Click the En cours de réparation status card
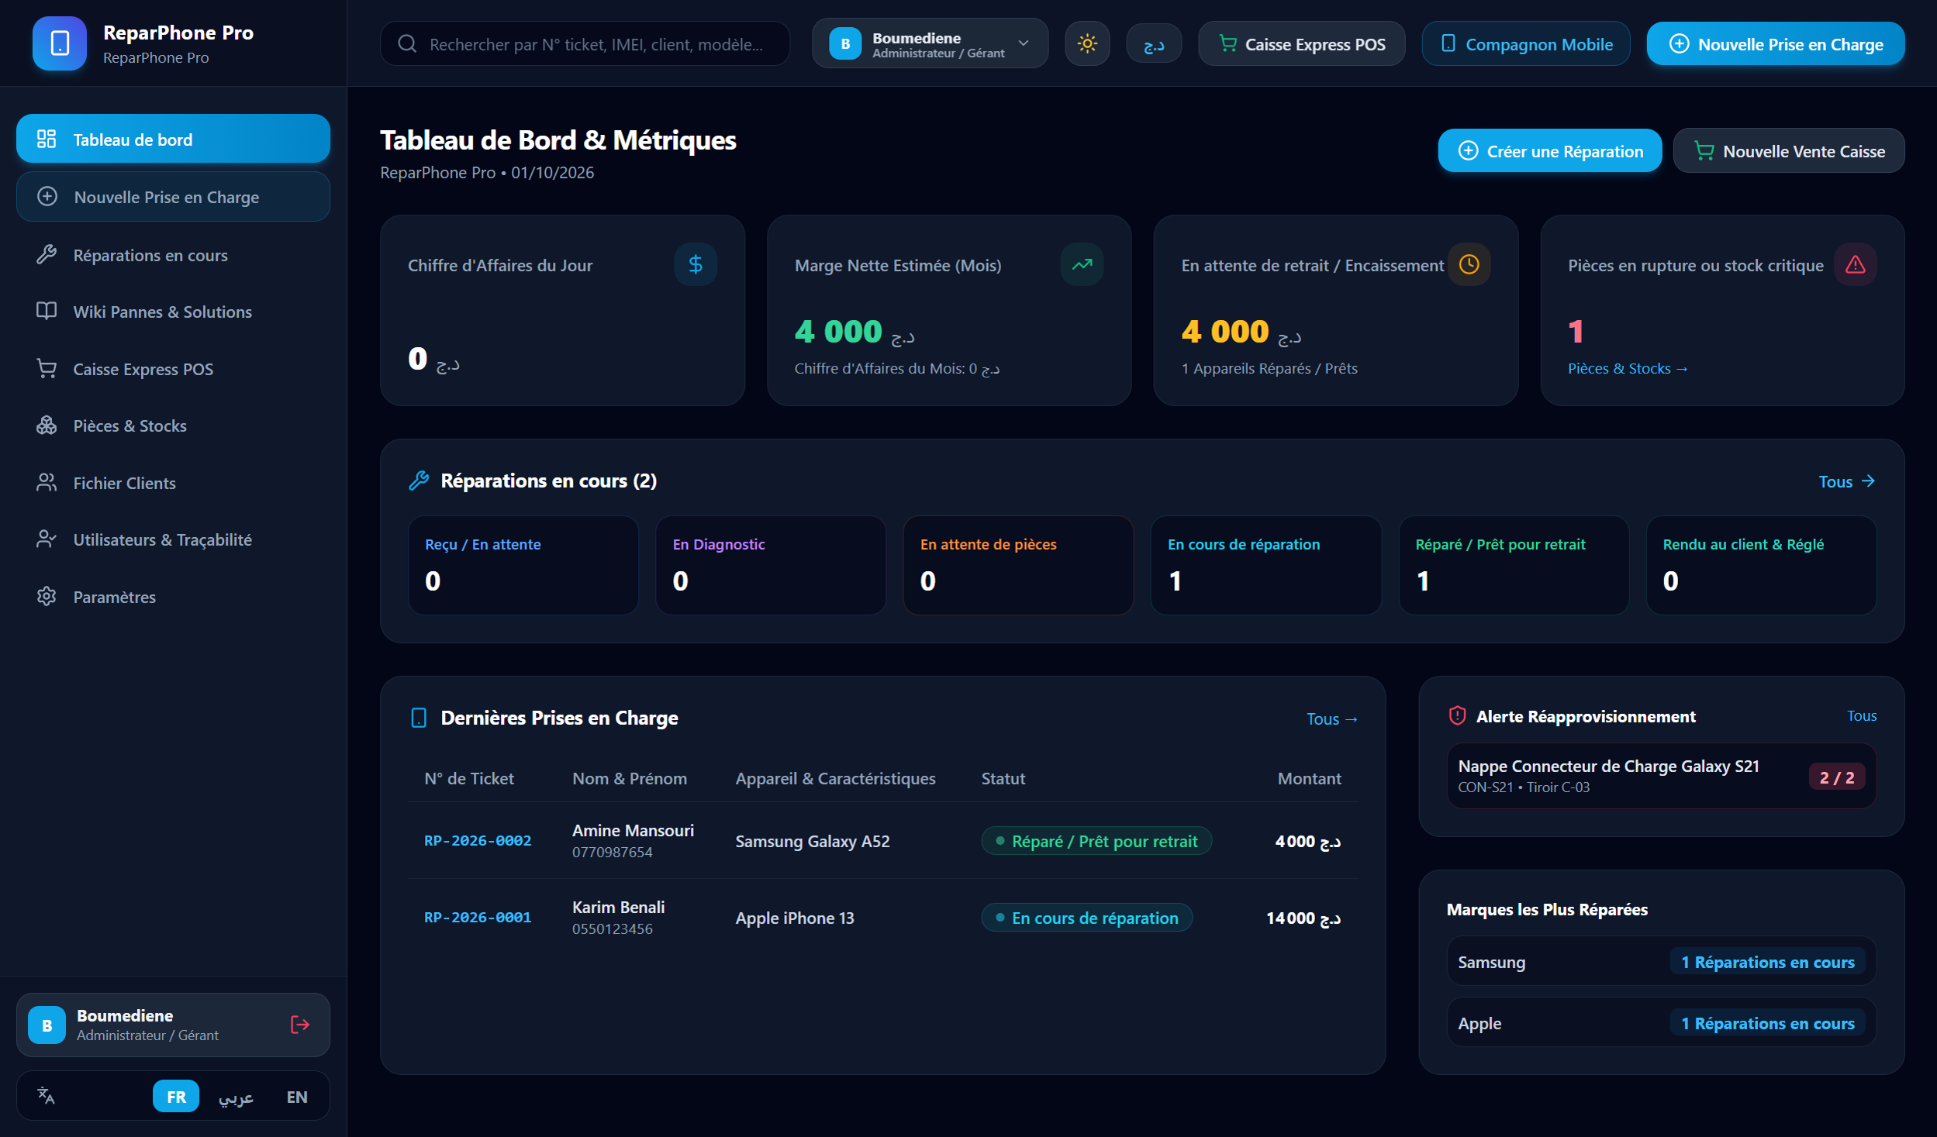This screenshot has width=1937, height=1137. pos(1265,565)
